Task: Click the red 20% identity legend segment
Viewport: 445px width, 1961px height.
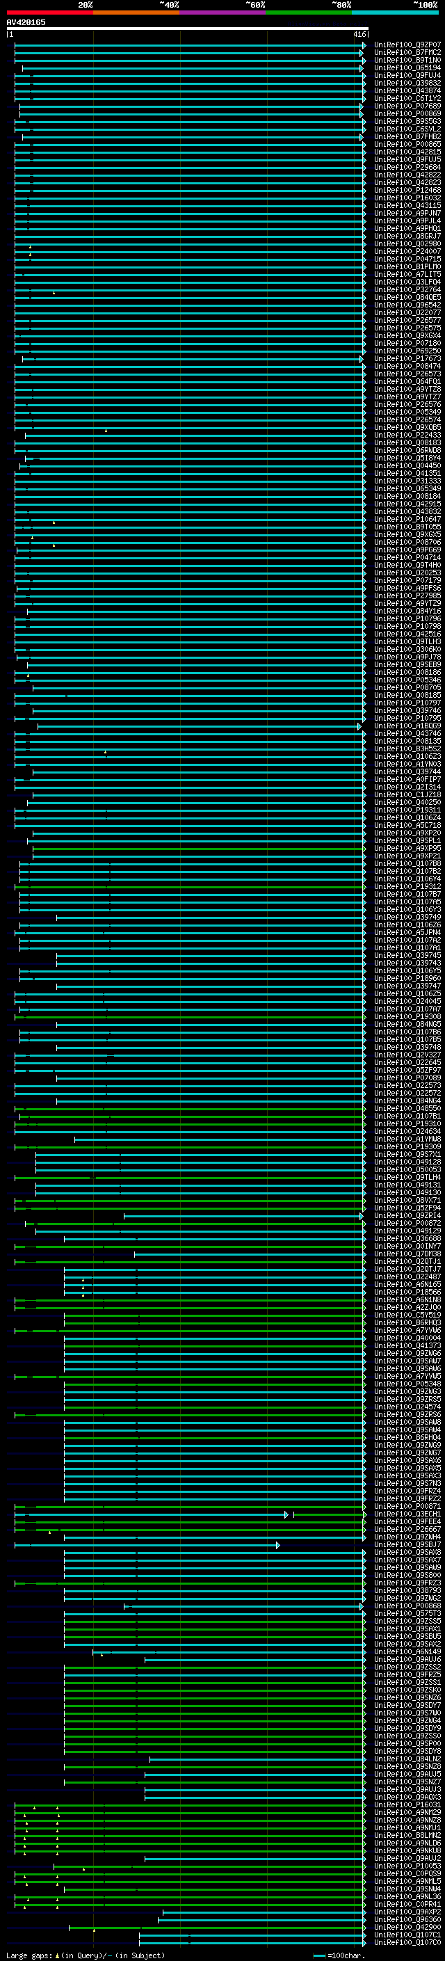Action: point(49,13)
